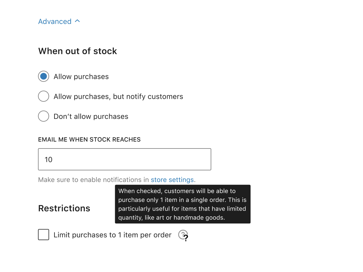The image size is (363, 272).
Task: Open the tooltip help circle near the checkbox
Action: pyautogui.click(x=183, y=235)
